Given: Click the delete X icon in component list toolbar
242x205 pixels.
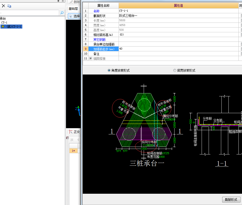Looking at the screenshot, I should point(4,6).
